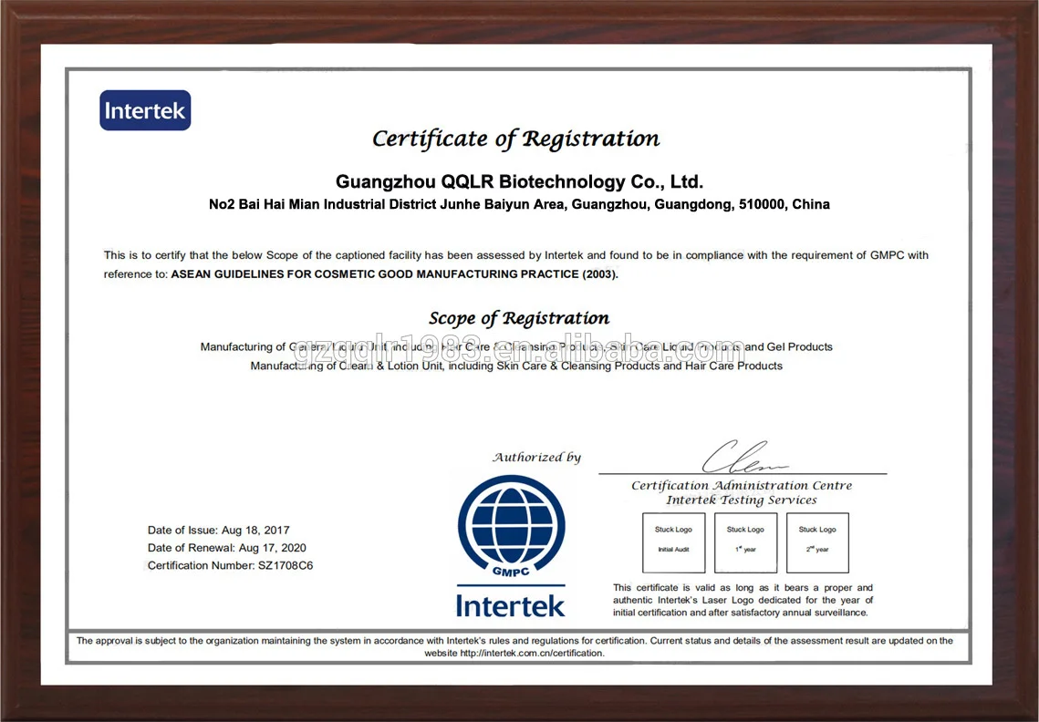
Task: Click the large Intertek wordmark under the globe
Action: pyautogui.click(x=510, y=606)
